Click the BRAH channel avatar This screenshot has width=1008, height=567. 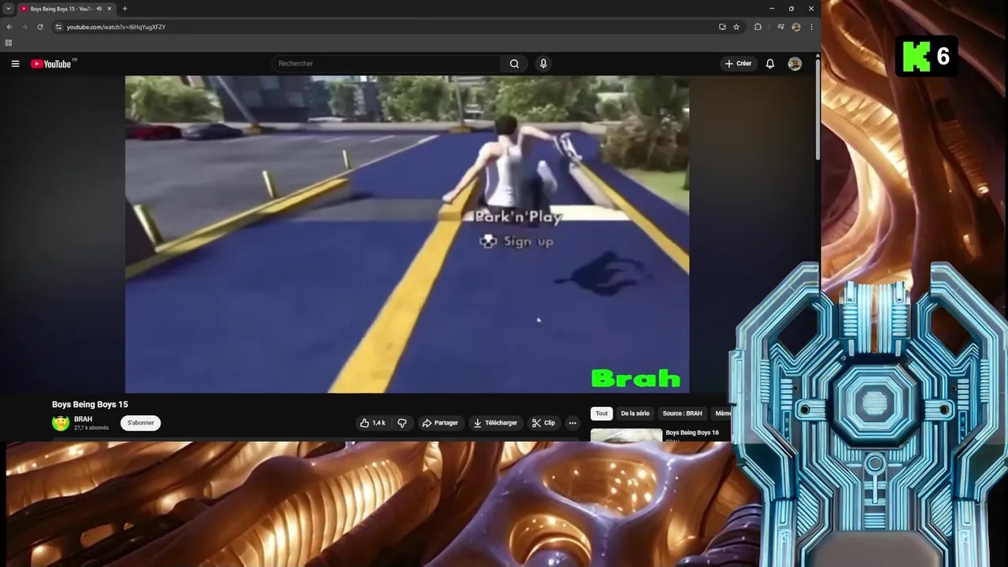[61, 423]
